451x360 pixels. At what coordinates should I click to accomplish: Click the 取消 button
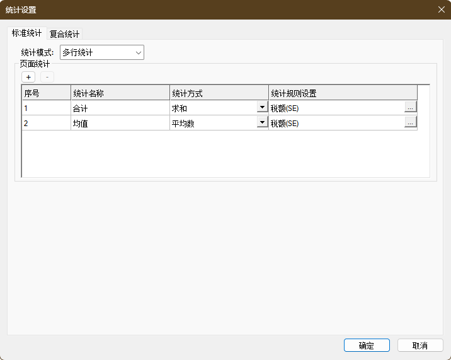[420, 345]
